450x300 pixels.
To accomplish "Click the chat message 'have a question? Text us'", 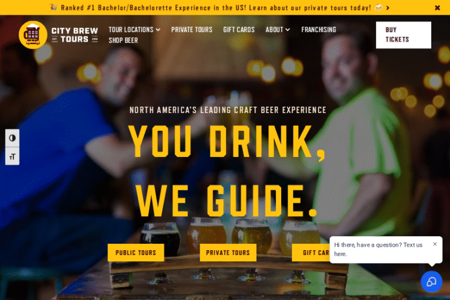I will click(x=389, y=245).
